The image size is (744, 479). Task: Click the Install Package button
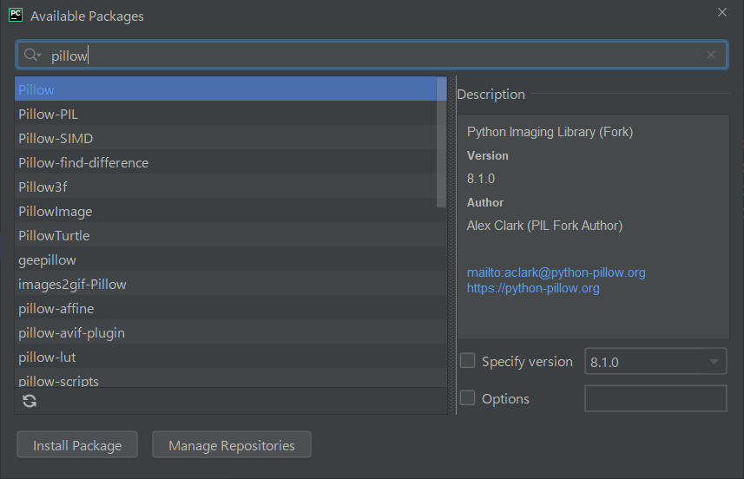coord(76,445)
